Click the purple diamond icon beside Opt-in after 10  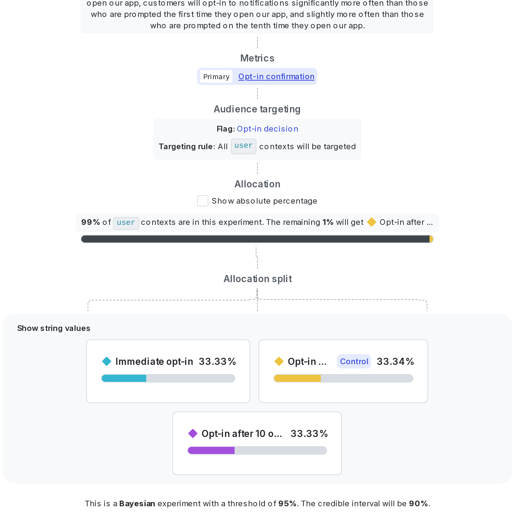coord(193,433)
